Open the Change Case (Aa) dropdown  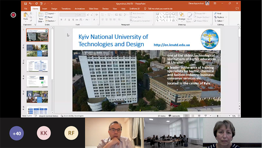point(87,20)
